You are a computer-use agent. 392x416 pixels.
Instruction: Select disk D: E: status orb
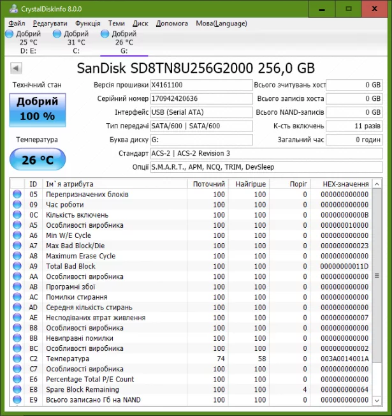coord(9,34)
